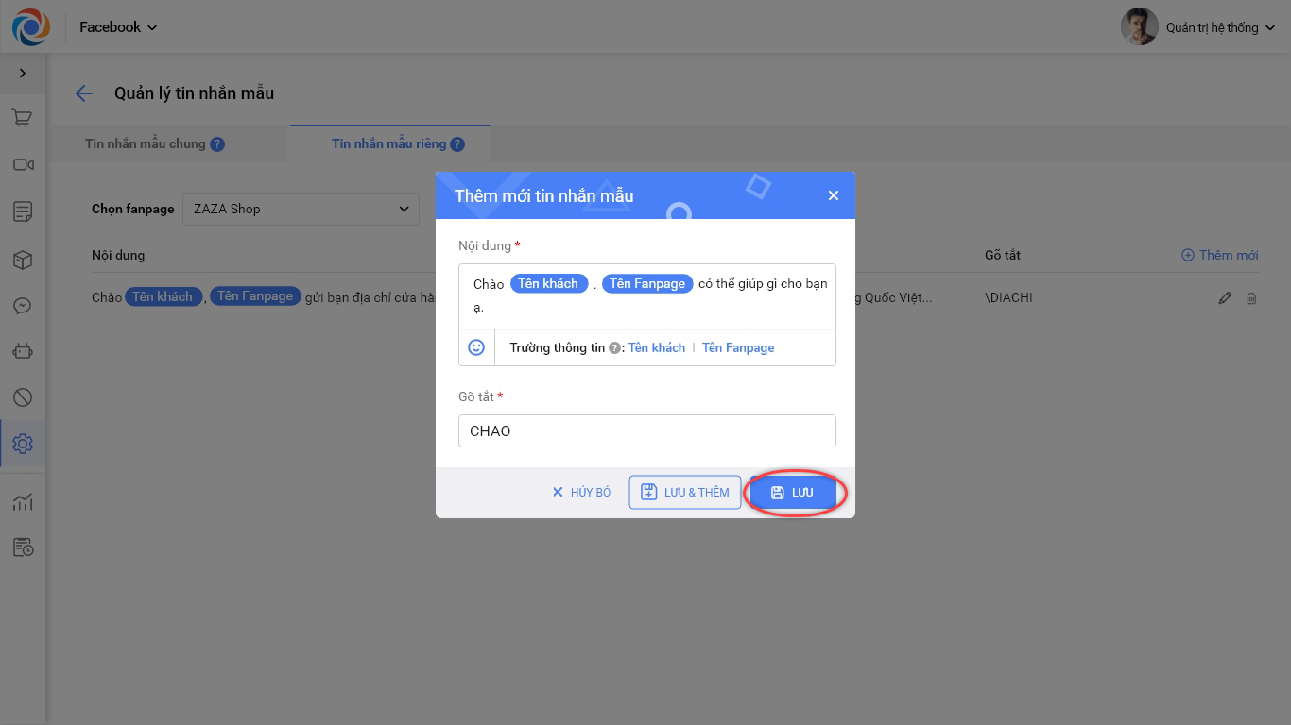The height and width of the screenshot is (725, 1291).
Task: Close the Thêm mới tin nhắn mẫu dialog
Action: click(x=833, y=195)
